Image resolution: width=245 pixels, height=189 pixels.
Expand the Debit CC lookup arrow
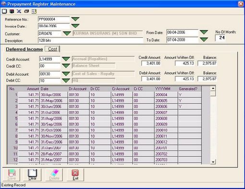66,81
